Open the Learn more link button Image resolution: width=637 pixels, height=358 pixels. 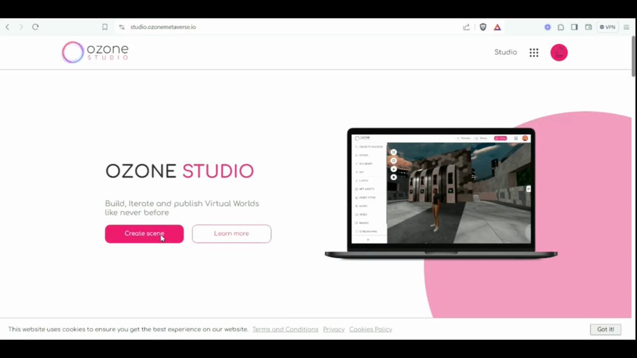click(x=231, y=234)
